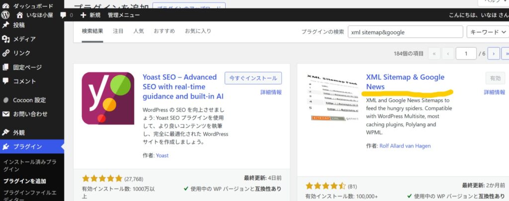Open 管理メニュー in the admin bar
509x201 pixels.
coord(124,15)
